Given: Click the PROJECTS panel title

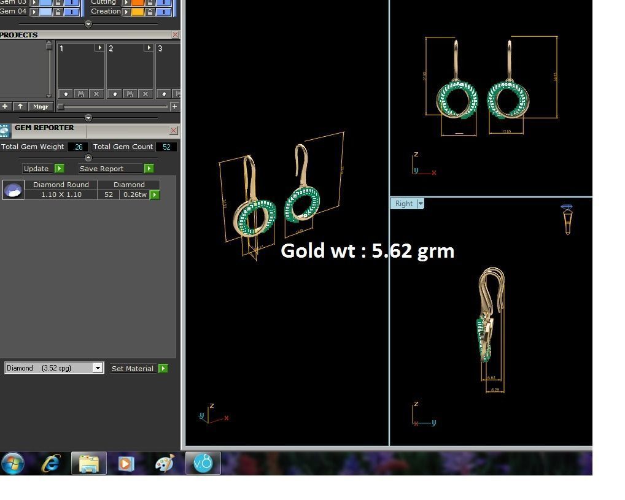Looking at the screenshot, I should click(x=19, y=35).
